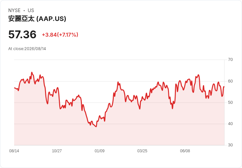
Task: Click the NYSE exchange label
Action: click(x=14, y=10)
